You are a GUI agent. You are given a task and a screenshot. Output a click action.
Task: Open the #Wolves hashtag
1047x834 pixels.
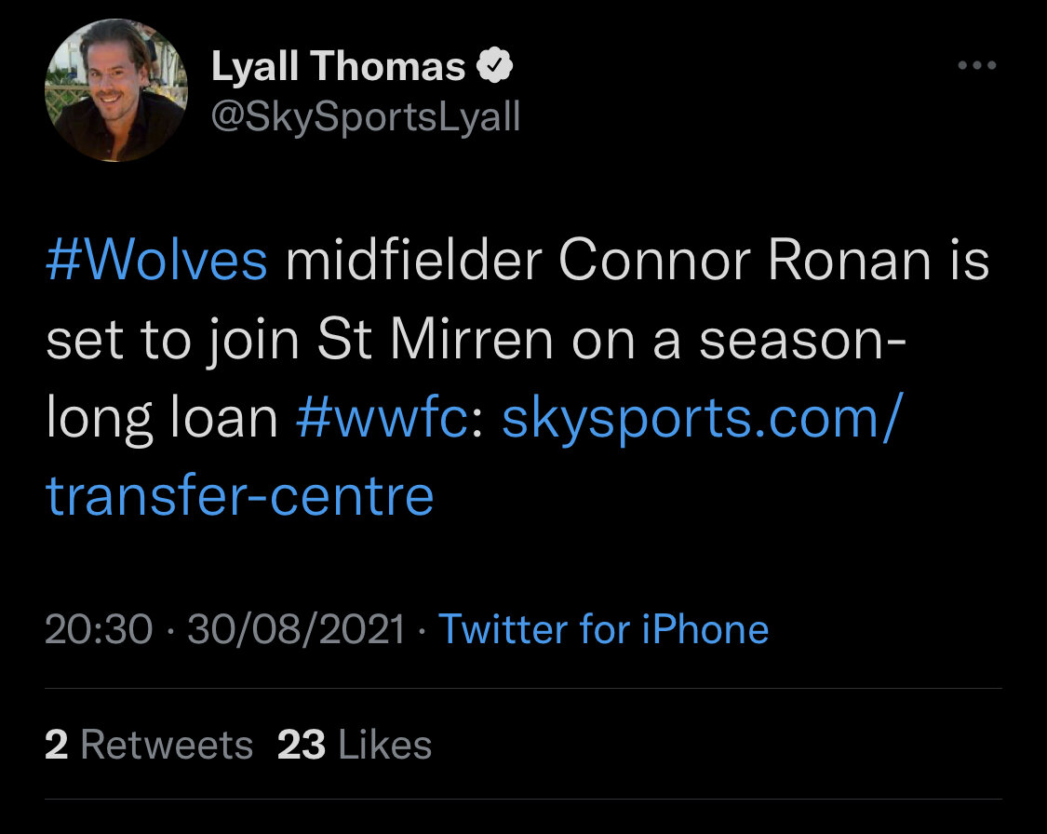tap(157, 260)
